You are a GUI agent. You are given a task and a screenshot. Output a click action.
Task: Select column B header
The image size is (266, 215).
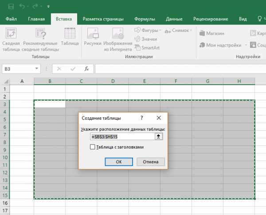[x=50, y=81]
